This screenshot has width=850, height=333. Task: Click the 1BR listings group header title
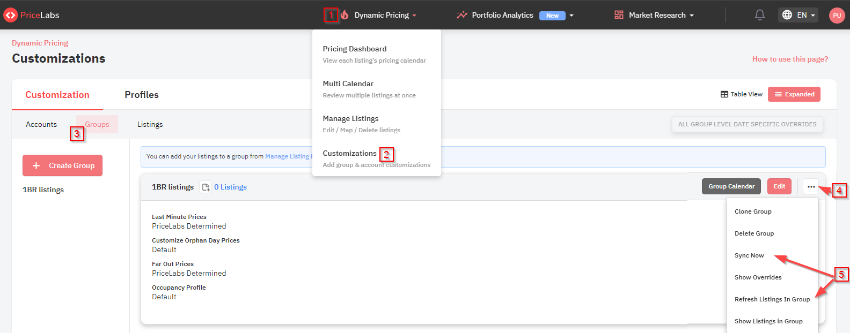173,187
